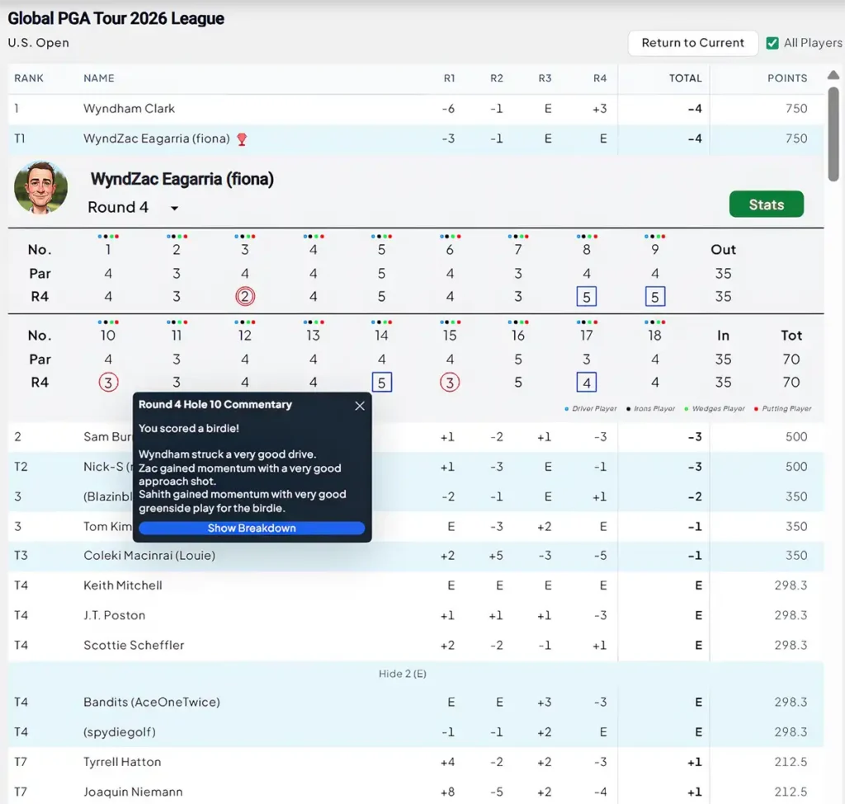Click the player dots above hole 1
This screenshot has width=845, height=804.
click(x=108, y=237)
